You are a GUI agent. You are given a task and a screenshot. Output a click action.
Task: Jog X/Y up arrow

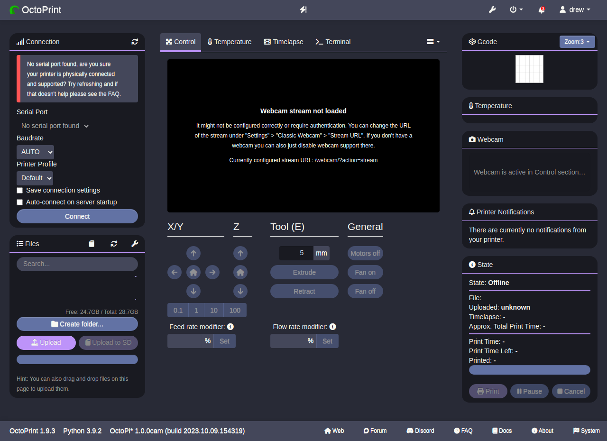coord(193,253)
